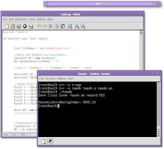Viewport: 164px width, 149px height.
Task: Click the AccumulativeSwingIndex: 5992.15 output
Action: (67, 102)
